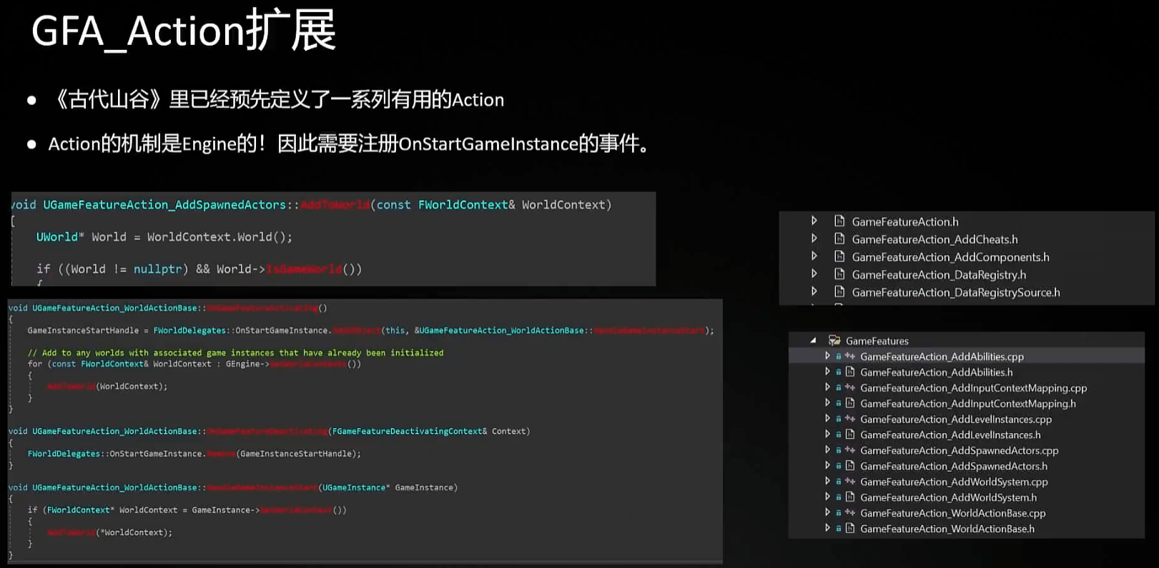Expand the GameFeatureAction_AddInputContextMapping.cpp node
This screenshot has height=568, width=1159.
[x=827, y=388]
